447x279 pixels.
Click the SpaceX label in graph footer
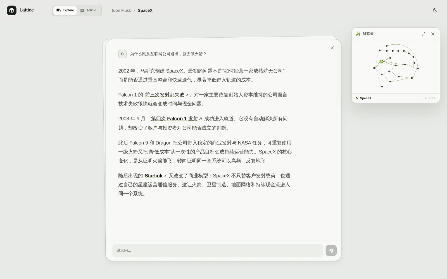[x=365, y=98]
